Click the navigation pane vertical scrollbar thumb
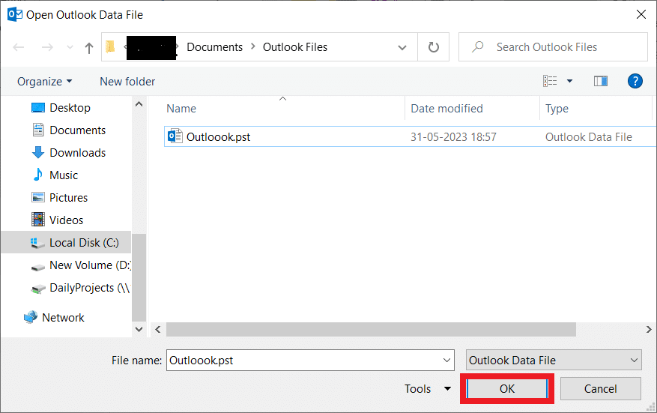 tap(139, 277)
